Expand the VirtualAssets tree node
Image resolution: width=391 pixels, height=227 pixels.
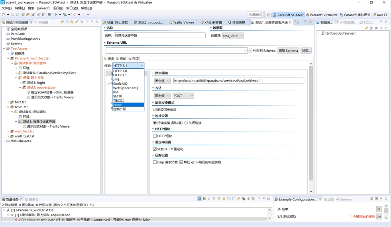pyautogui.click(x=4, y=141)
